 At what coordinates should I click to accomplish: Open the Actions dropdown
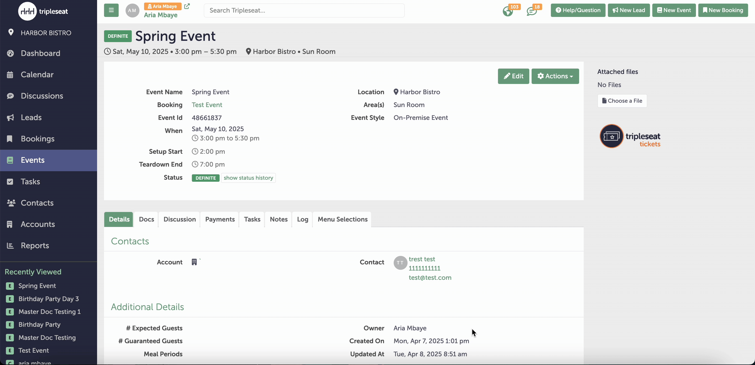(555, 76)
